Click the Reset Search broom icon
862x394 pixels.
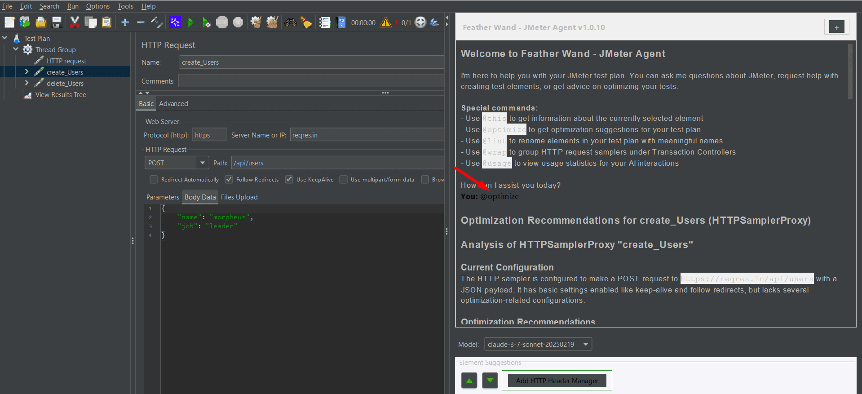coord(306,22)
